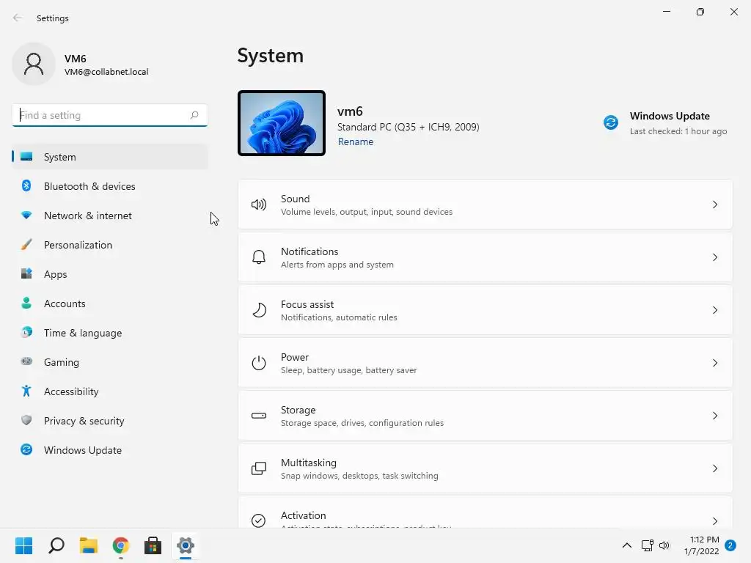Open the Accounts section

point(110,303)
